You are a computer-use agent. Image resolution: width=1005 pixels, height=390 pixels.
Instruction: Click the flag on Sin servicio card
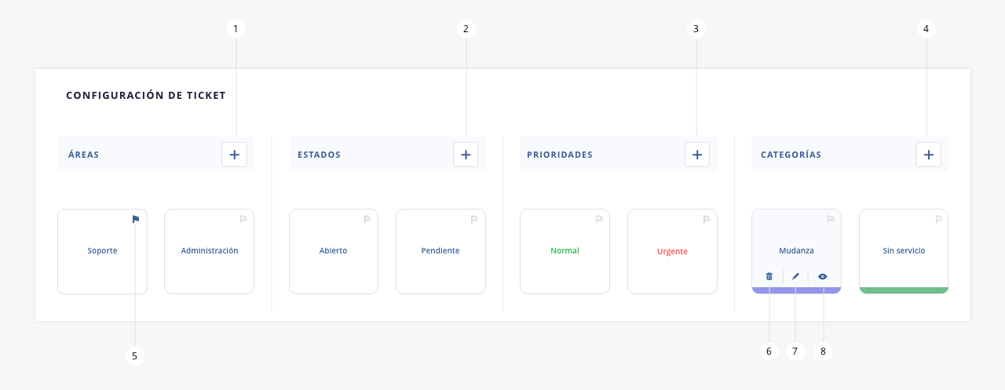tap(937, 220)
